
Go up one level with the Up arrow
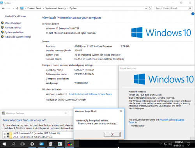17,8
